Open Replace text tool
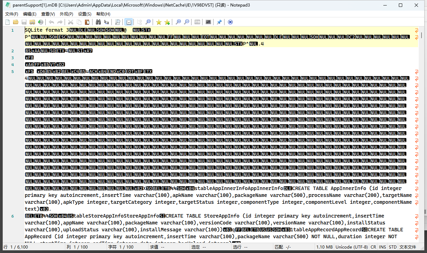This screenshot has width=427, height=253. pos(107,22)
